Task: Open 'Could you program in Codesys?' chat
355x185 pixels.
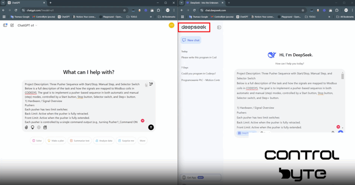Action: coord(198,73)
